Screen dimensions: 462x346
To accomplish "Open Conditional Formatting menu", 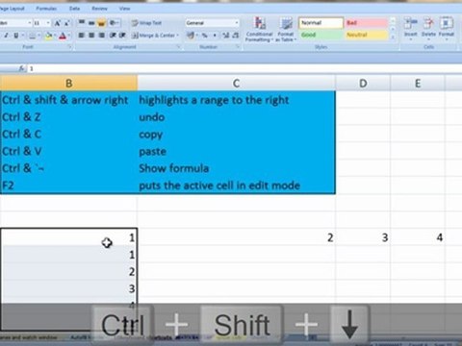I will pos(259,30).
